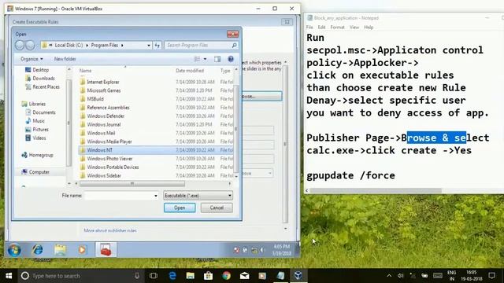Open Help menu in Notepad
This screenshot has width=504, height=283.
pyautogui.click(x=369, y=28)
